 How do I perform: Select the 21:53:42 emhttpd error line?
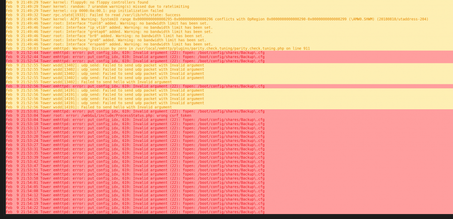click(x=135, y=162)
